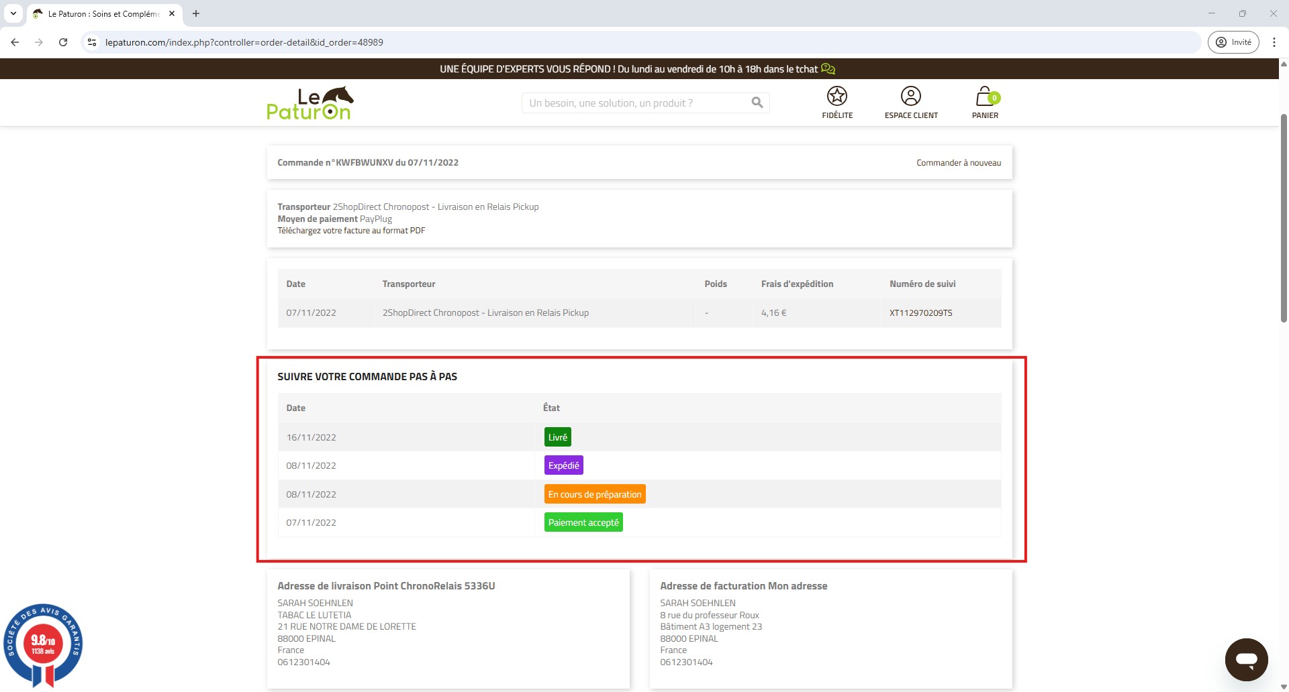The height and width of the screenshot is (692, 1289).
Task: Open the Panier shopping bag icon
Action: click(x=984, y=97)
